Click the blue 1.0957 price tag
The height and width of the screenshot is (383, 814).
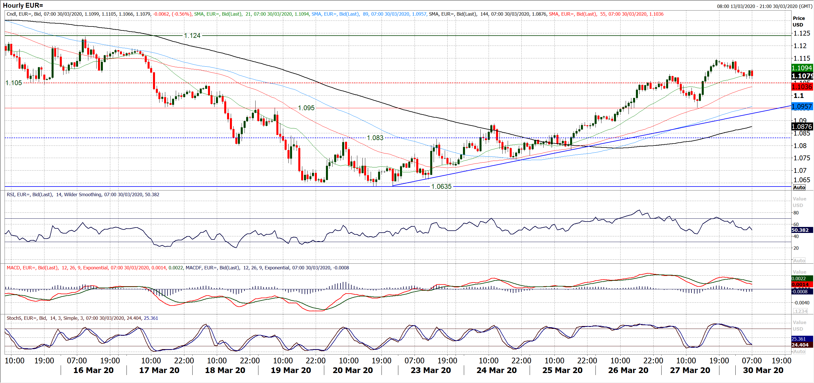tap(802, 106)
